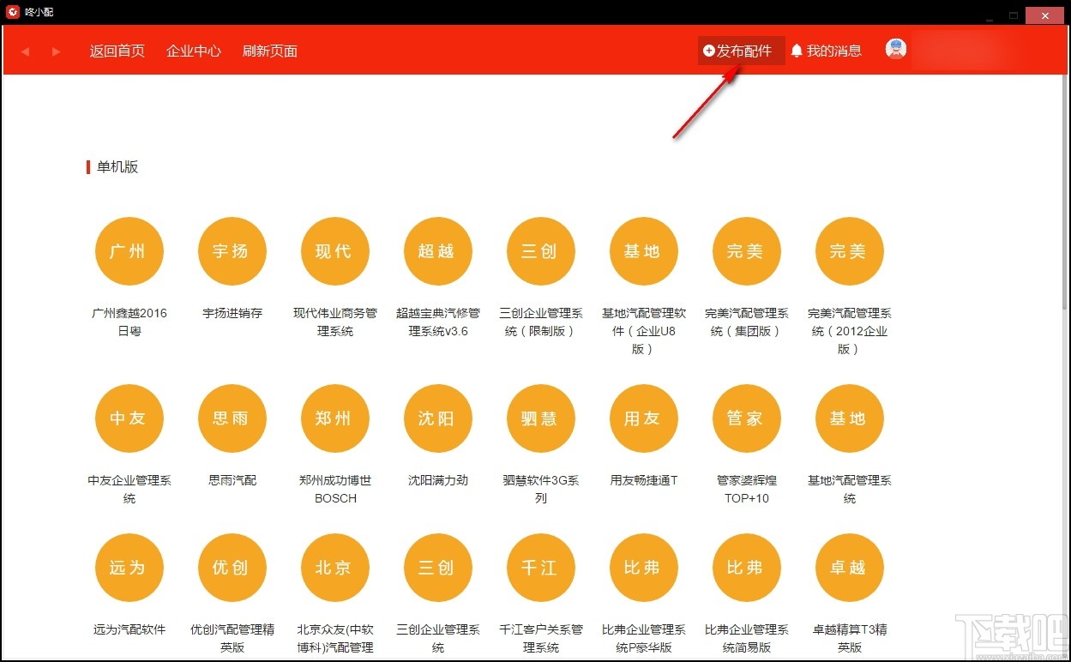
Task: Select the 宇扬进销存 circular icon
Action: (232, 250)
